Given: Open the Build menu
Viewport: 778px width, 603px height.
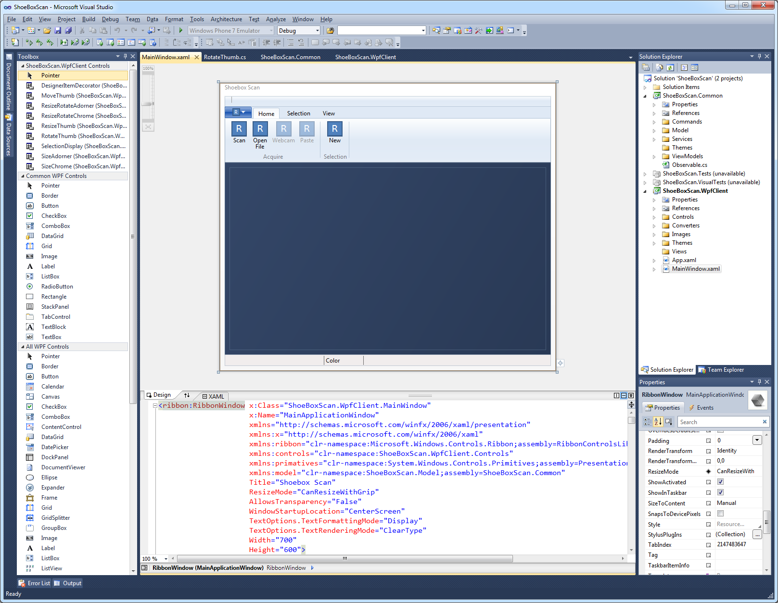Looking at the screenshot, I should 89,19.
